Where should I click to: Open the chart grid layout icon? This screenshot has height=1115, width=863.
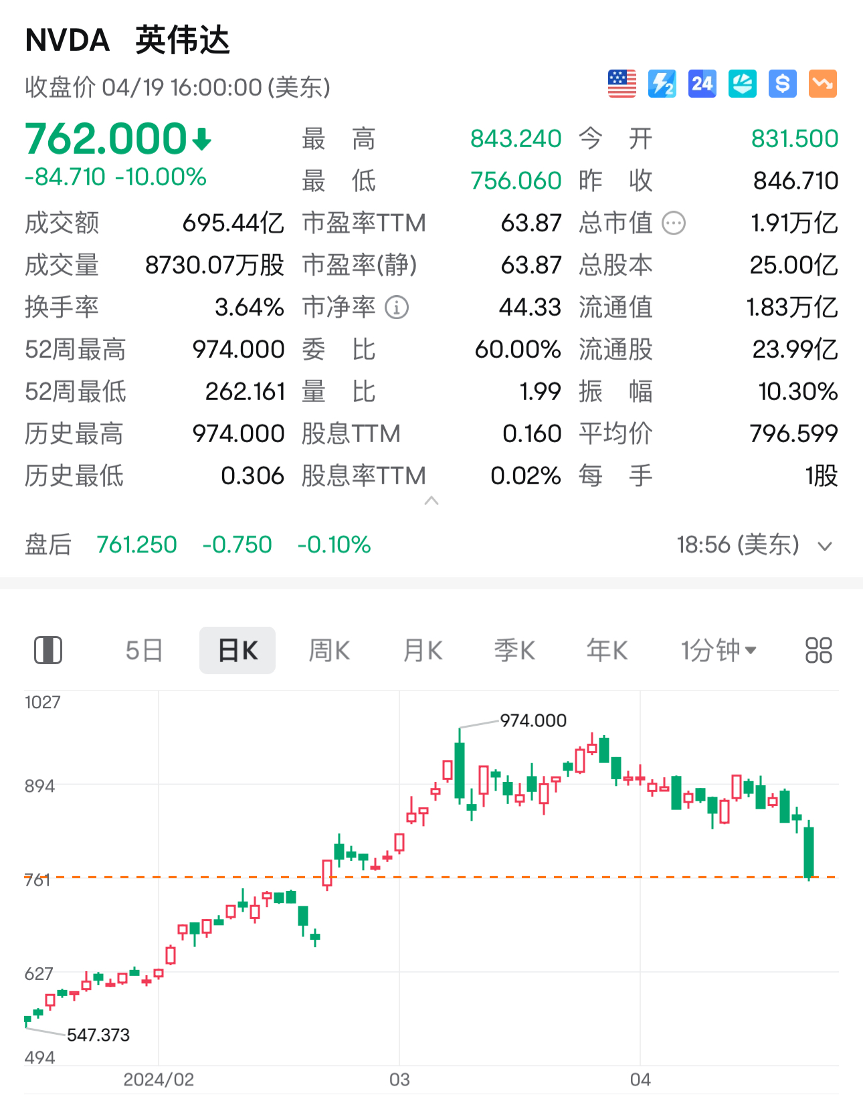click(x=819, y=650)
